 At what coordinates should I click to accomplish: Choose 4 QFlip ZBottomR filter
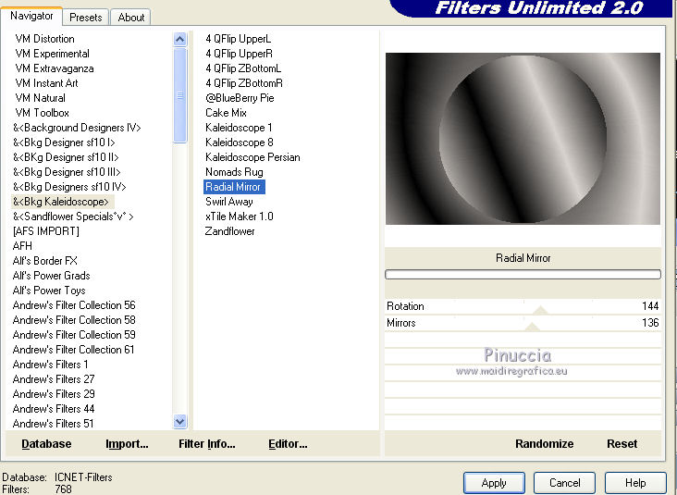pos(244,83)
